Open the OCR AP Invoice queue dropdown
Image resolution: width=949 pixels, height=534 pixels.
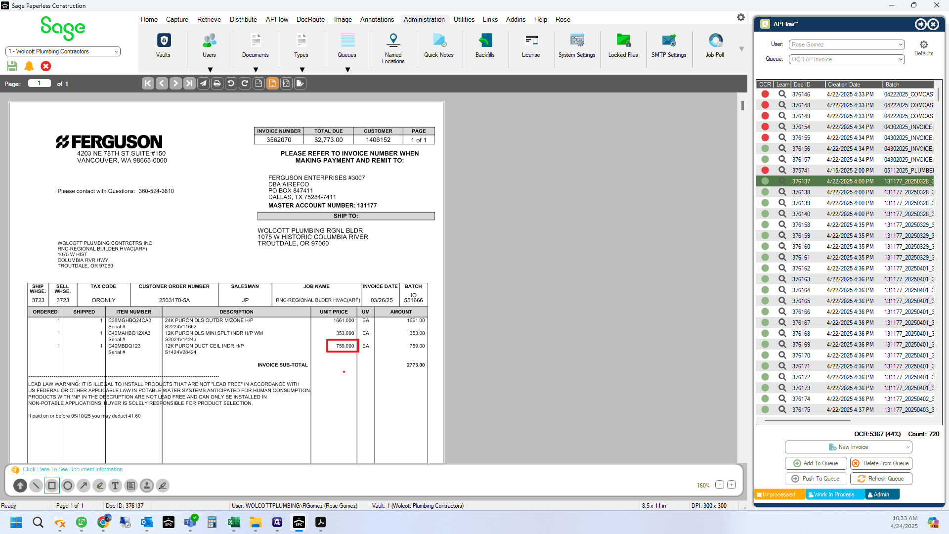pos(847,59)
